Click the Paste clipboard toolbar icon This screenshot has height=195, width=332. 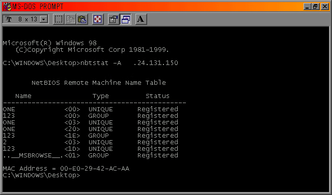pyautogui.click(x=82, y=19)
